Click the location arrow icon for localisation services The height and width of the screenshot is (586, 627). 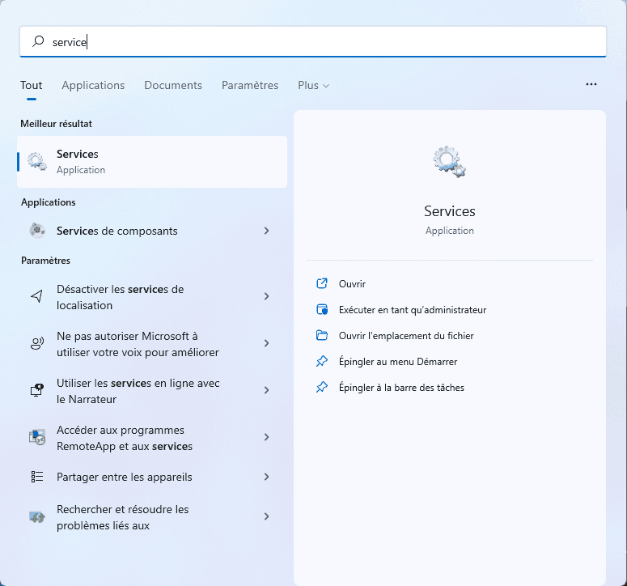click(37, 297)
